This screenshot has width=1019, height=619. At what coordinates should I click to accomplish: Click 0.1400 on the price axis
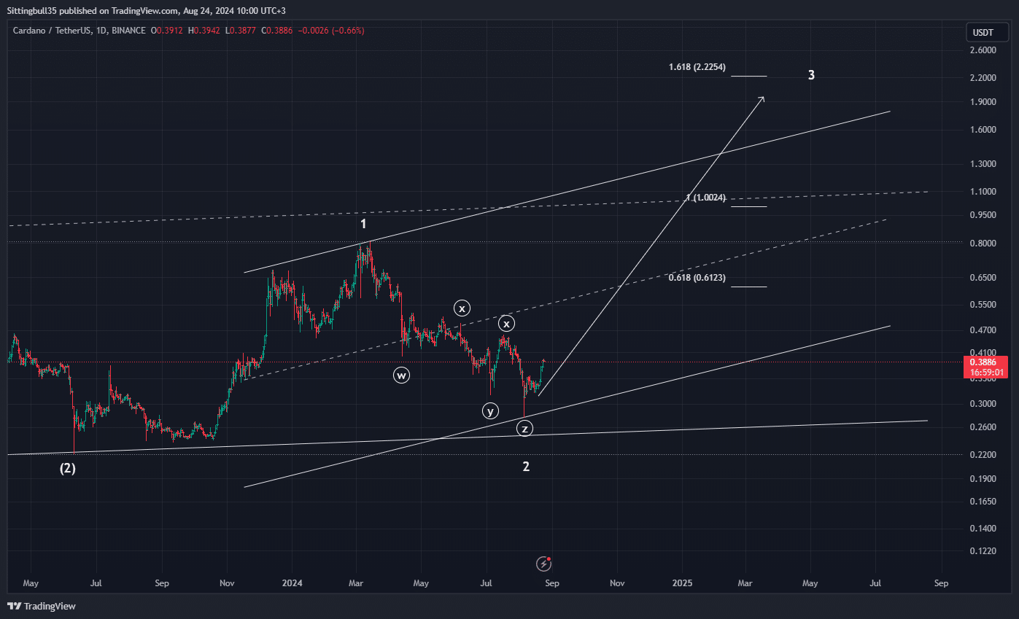985,529
